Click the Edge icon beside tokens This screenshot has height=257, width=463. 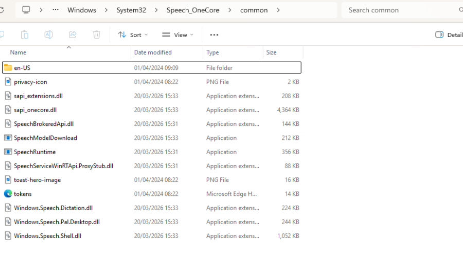point(8,194)
